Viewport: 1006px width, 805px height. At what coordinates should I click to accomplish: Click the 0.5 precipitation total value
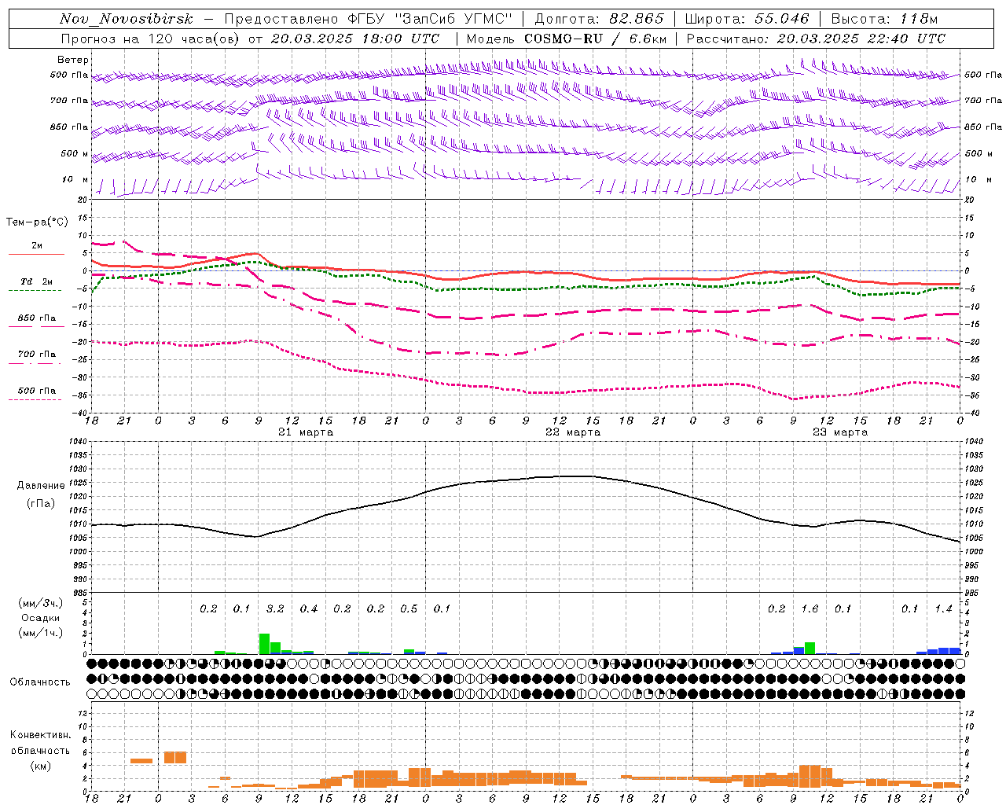tap(409, 608)
